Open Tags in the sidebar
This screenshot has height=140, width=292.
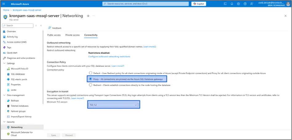9,47
